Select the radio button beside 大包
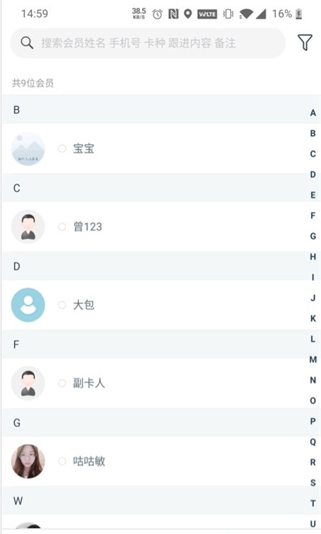The image size is (321, 534). (62, 305)
